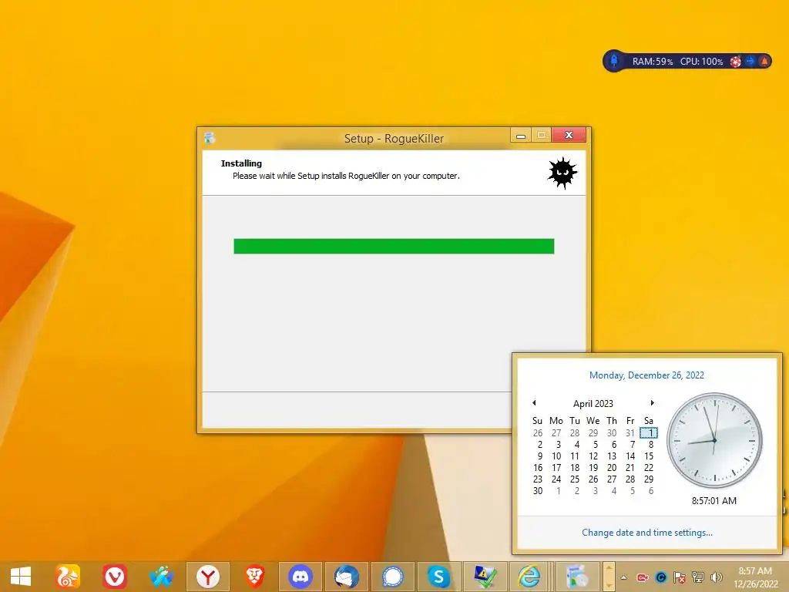This screenshot has height=592, width=789.
Task: Switch to RogueKiller setup taskbar button
Action: coord(577,577)
